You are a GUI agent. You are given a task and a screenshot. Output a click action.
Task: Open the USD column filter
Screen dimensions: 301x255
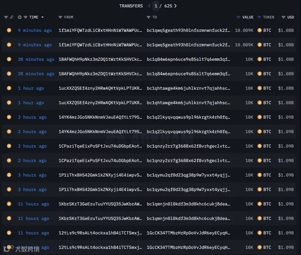click(283, 17)
